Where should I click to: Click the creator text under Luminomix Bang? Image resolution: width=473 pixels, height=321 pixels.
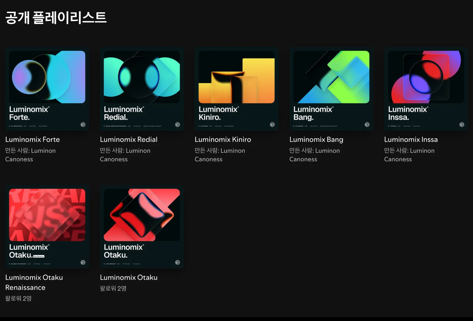click(x=314, y=155)
